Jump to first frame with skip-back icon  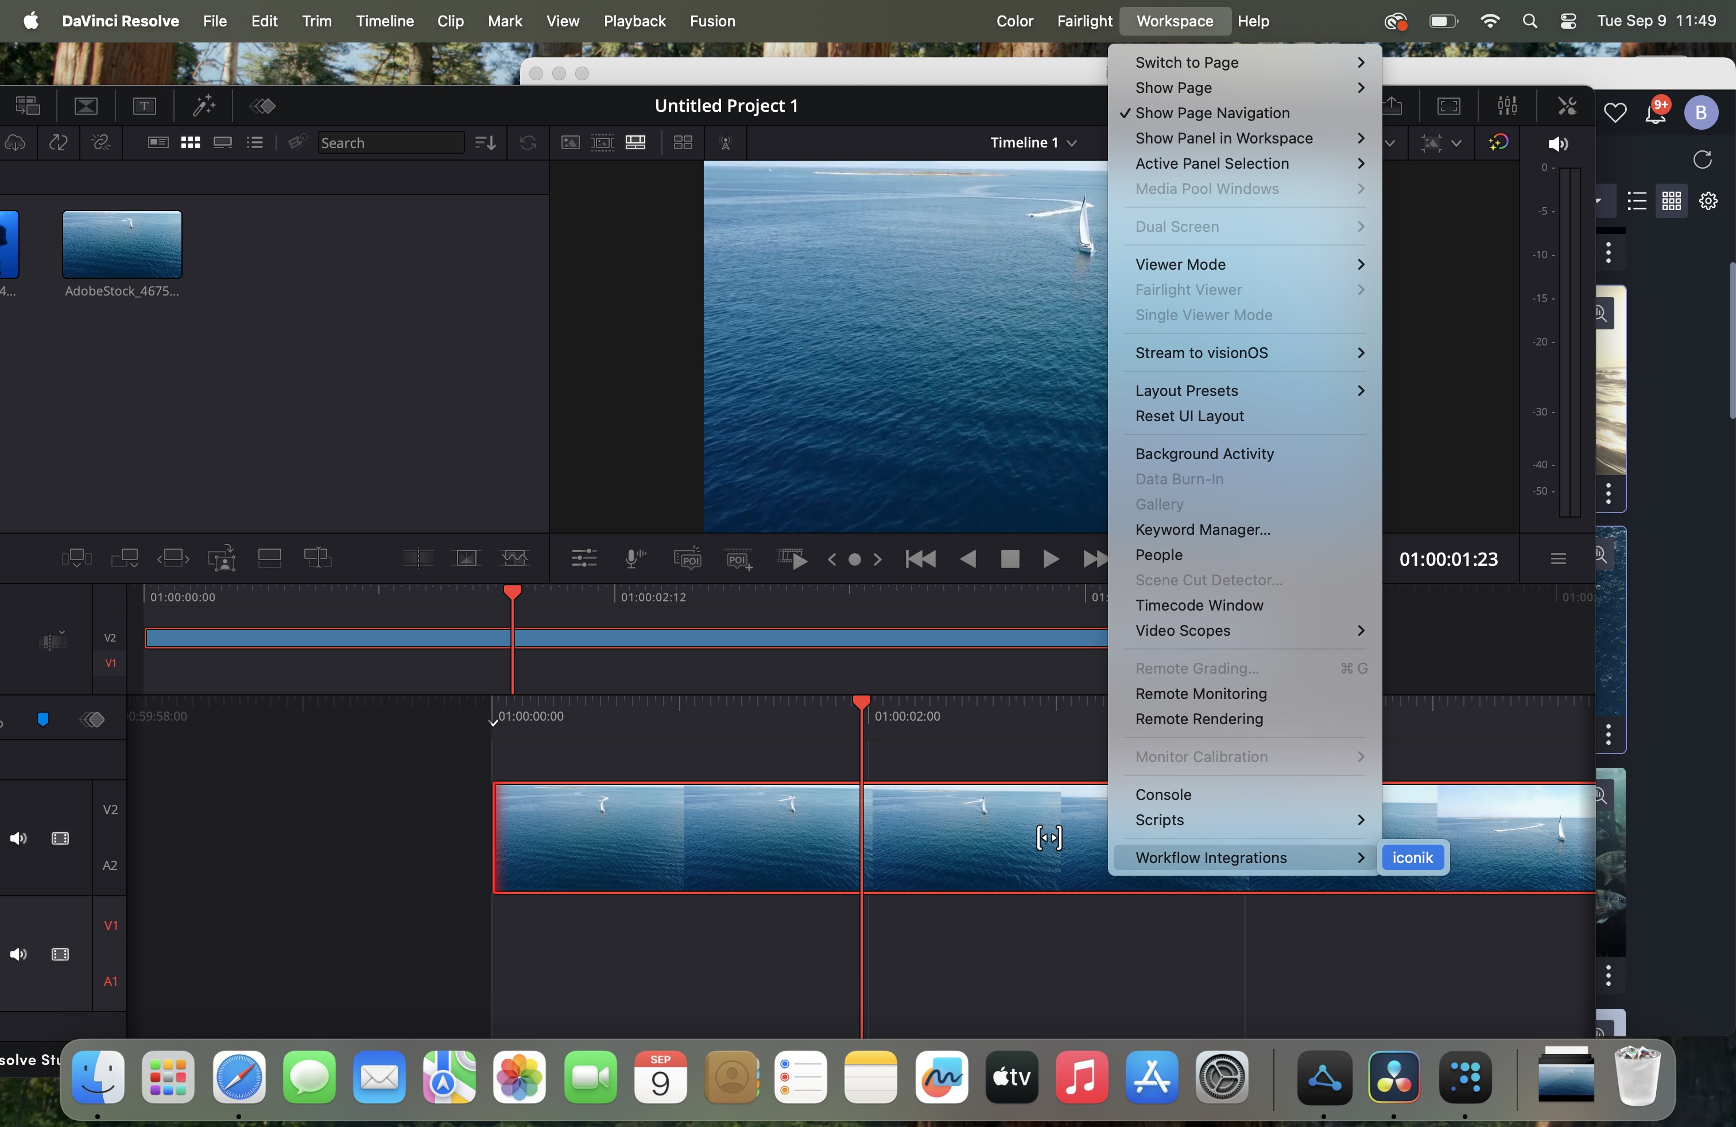[920, 559]
